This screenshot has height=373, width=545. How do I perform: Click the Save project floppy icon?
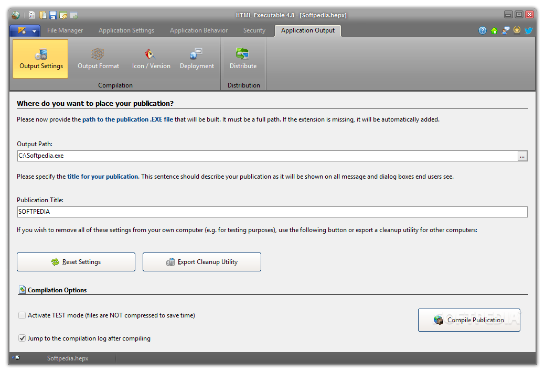coord(53,15)
